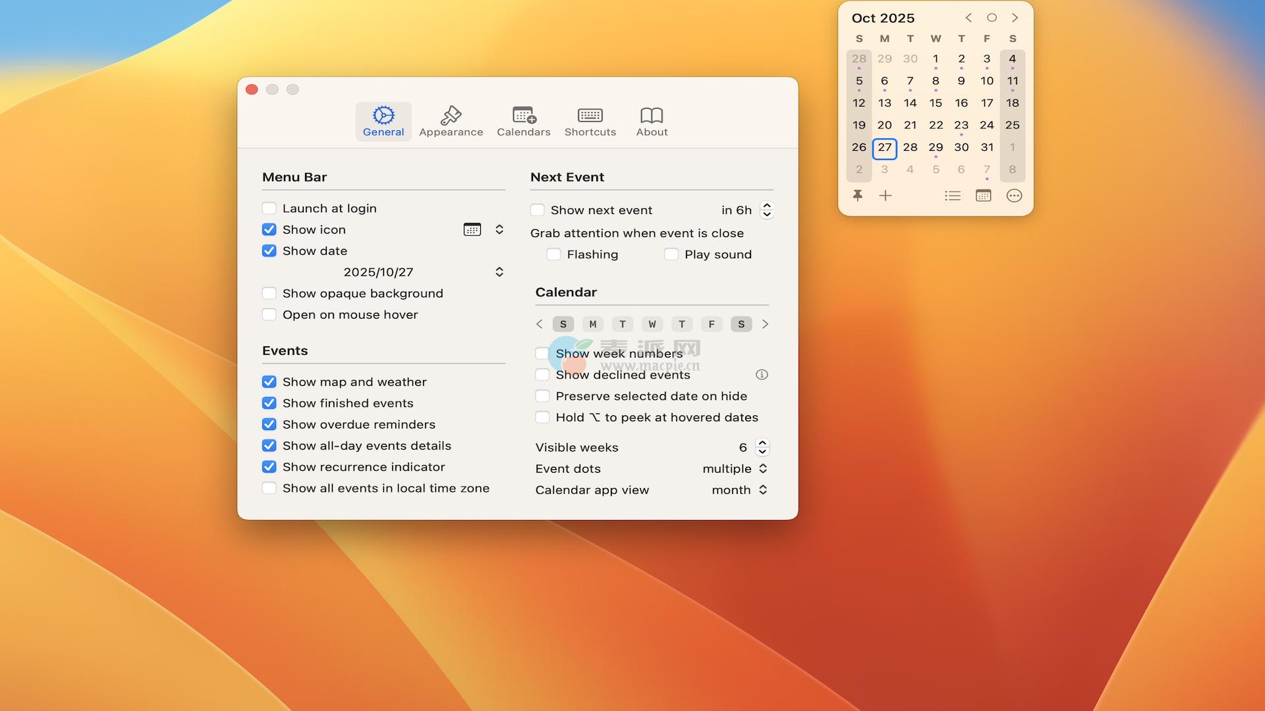Select the M weekday button in Calendar section
Viewport: 1265px width, 711px height.
pos(592,324)
